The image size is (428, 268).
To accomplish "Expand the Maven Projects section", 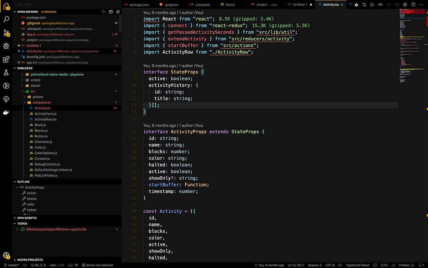I will click(30, 260).
